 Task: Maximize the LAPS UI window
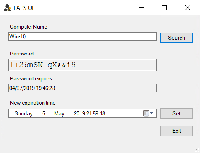pyautogui.click(x=164, y=8)
